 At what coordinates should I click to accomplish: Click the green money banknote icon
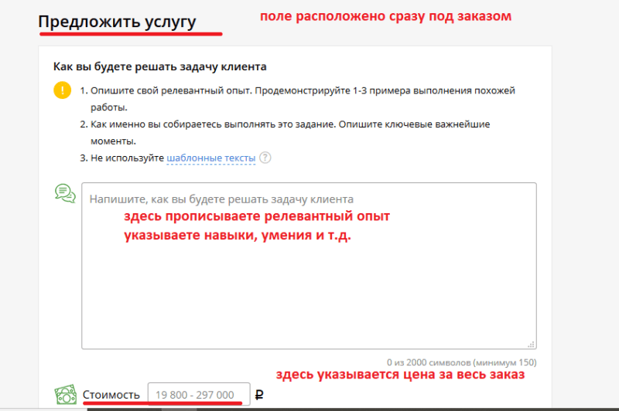point(65,396)
